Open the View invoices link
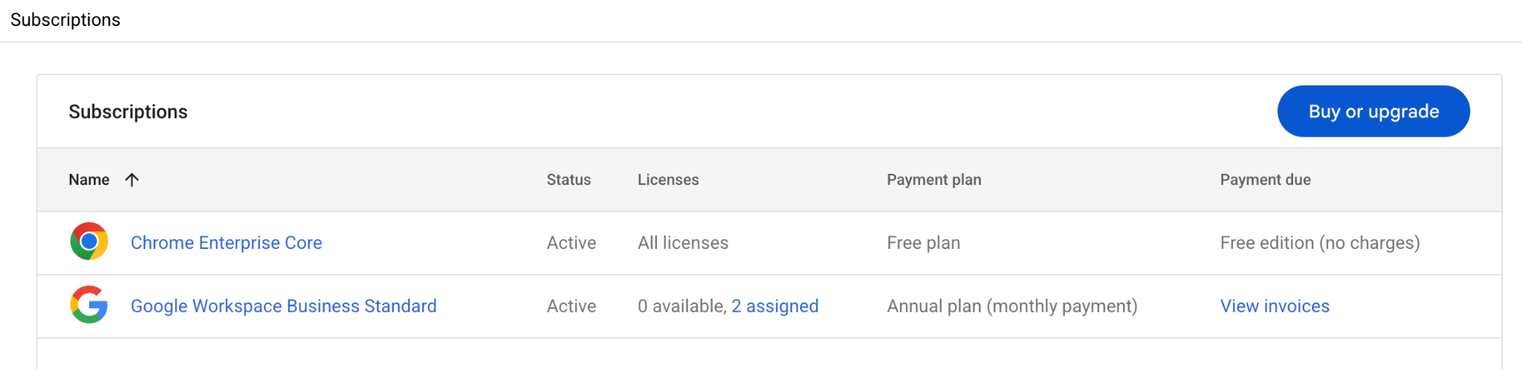Viewport: 1522px width, 370px height. click(1275, 306)
